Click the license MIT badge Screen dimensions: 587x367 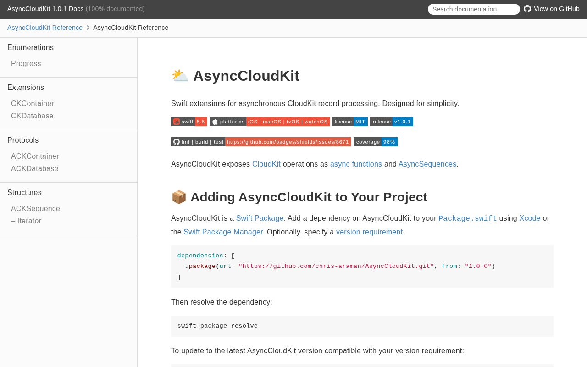point(350,122)
